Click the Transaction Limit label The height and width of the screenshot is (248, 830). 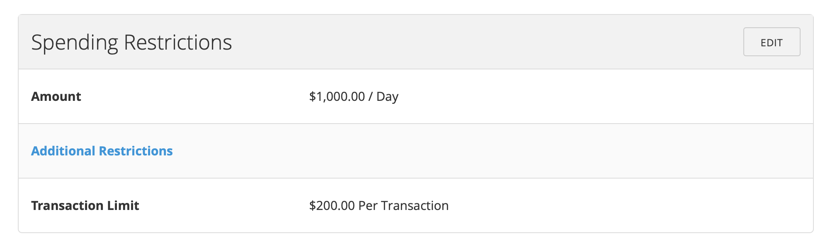(85, 205)
